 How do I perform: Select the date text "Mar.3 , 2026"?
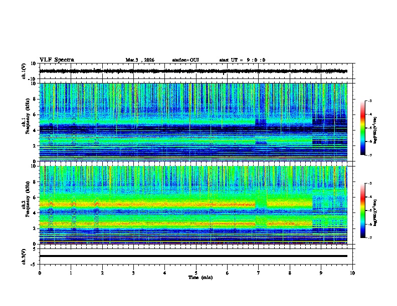[140, 60]
